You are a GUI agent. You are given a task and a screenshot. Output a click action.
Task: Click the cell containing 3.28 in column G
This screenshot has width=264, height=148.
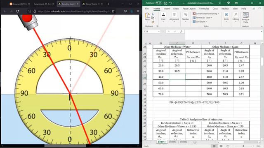tap(241, 71)
